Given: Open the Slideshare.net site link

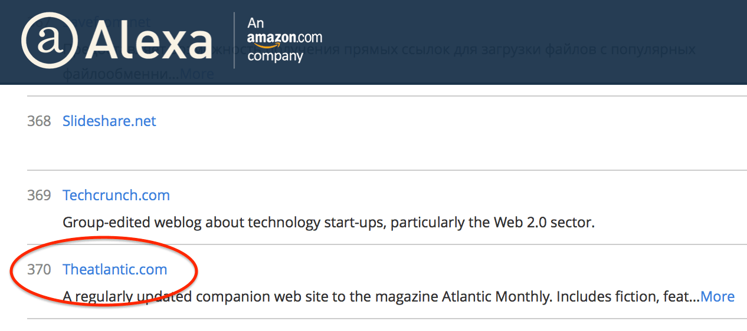Looking at the screenshot, I should click(109, 121).
